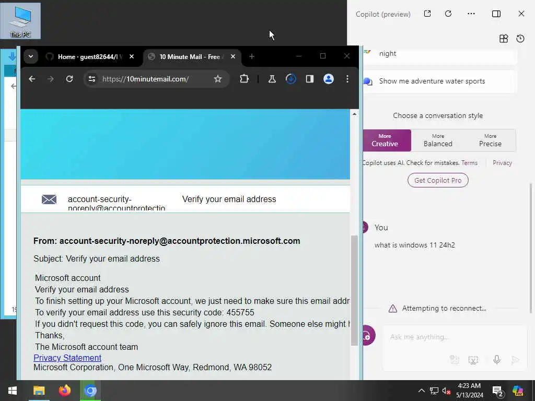Click Get Copilot Pro button
Viewport: 535px width, 401px height.
tap(438, 180)
